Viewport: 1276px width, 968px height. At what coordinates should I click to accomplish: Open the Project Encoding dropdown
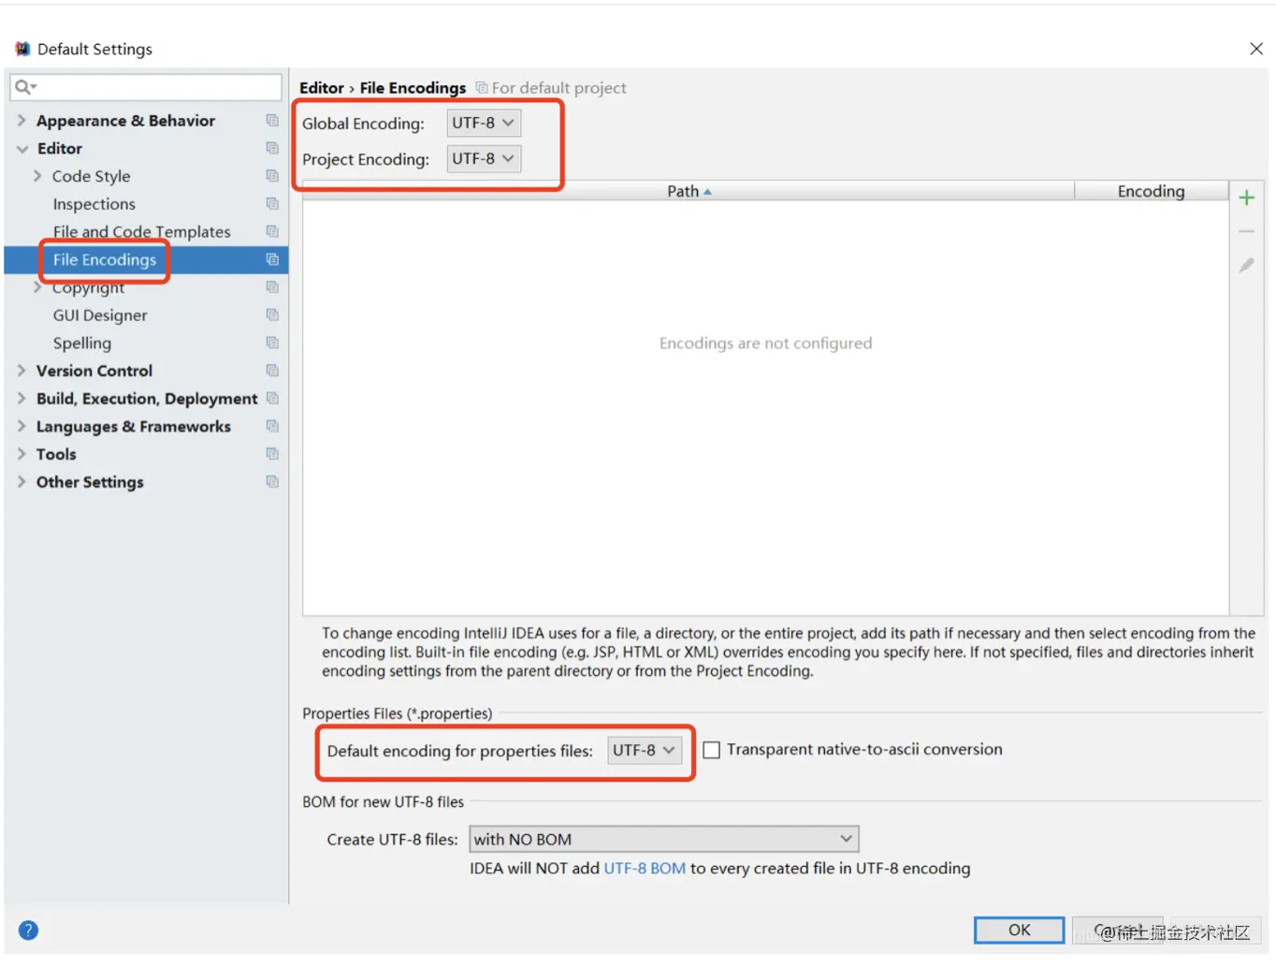[x=484, y=159]
